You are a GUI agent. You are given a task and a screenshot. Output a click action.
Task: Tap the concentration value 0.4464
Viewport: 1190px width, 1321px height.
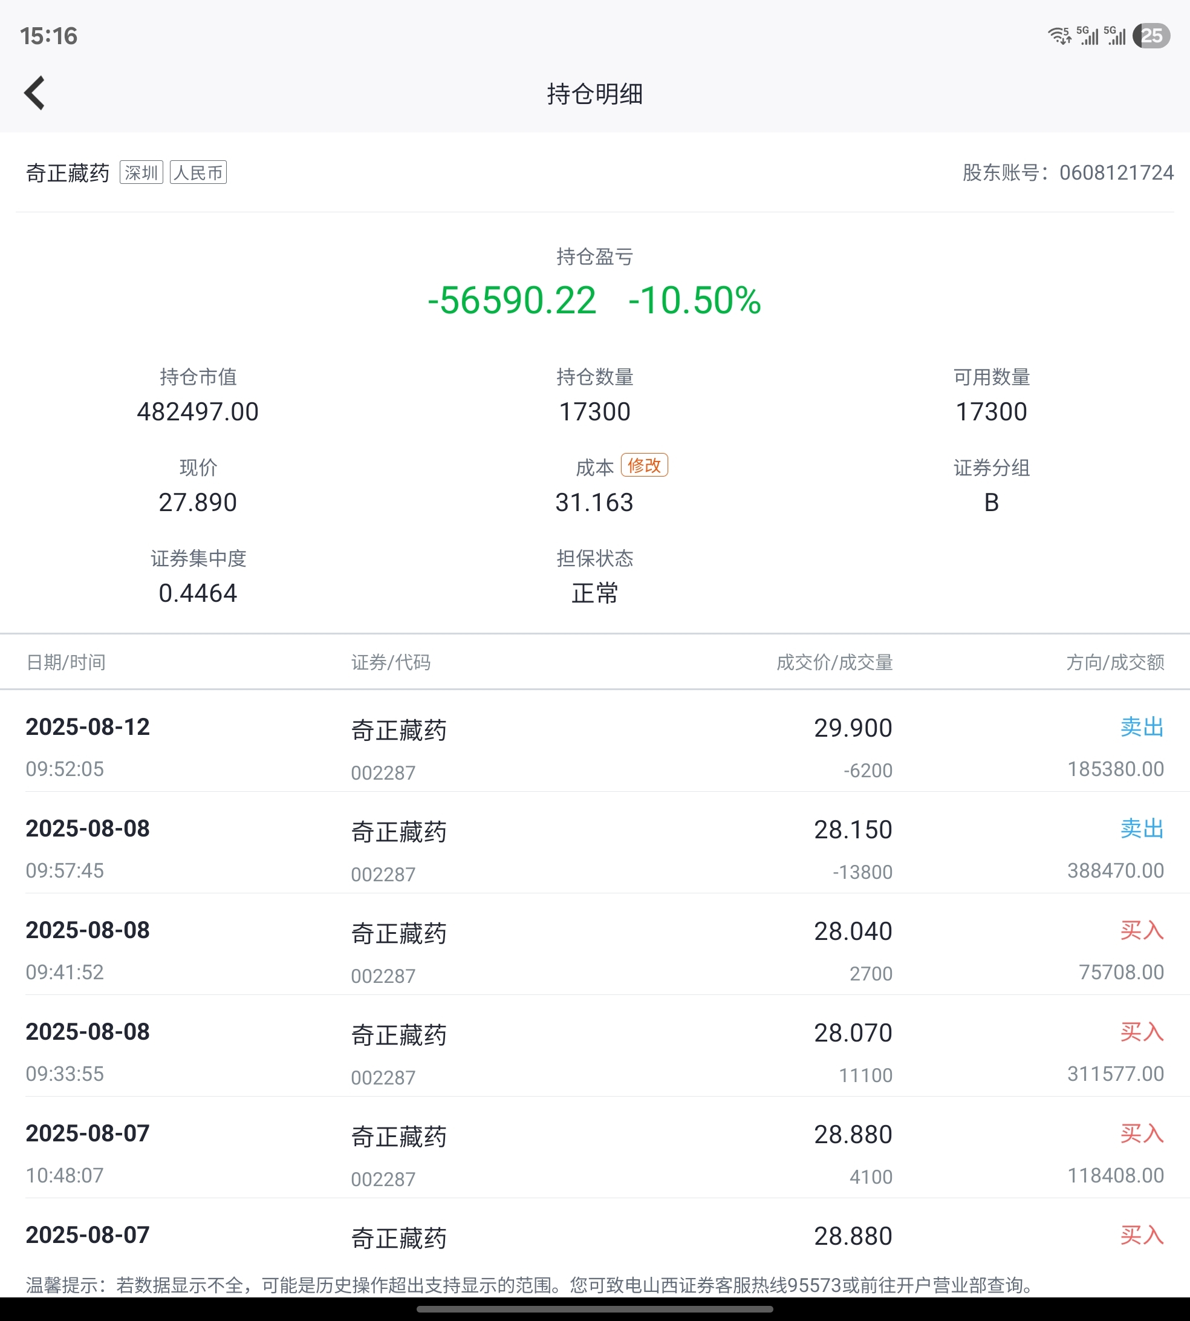click(198, 593)
